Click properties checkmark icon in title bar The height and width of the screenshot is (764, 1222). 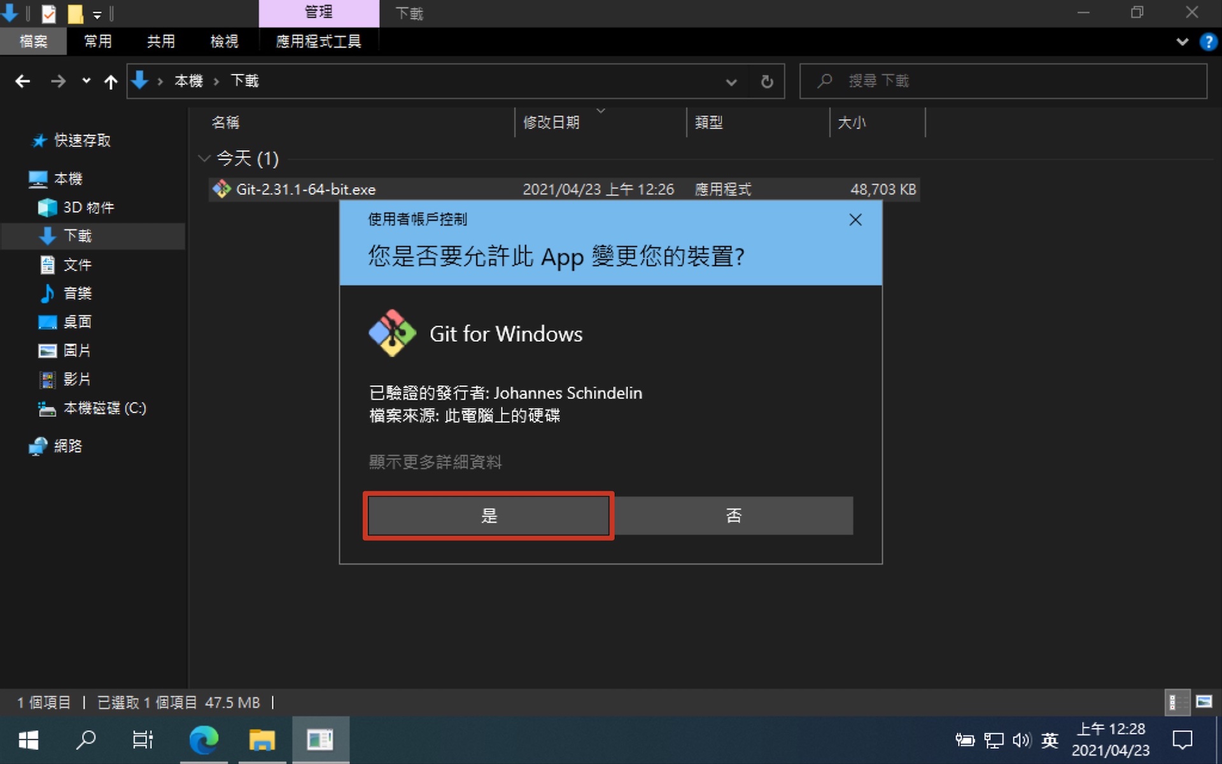[49, 13]
